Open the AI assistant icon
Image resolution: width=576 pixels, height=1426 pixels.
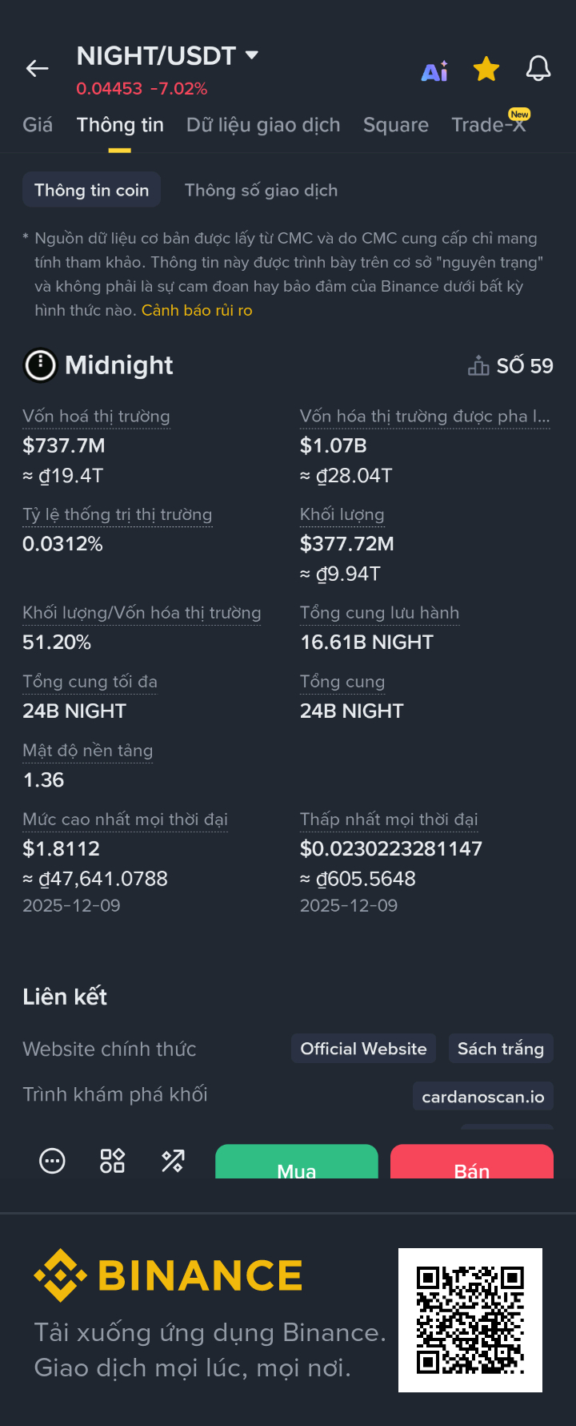click(434, 71)
